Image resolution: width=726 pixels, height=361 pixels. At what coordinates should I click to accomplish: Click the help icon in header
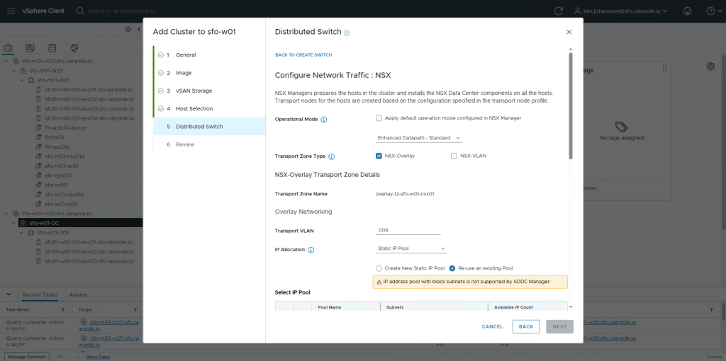[x=710, y=11]
